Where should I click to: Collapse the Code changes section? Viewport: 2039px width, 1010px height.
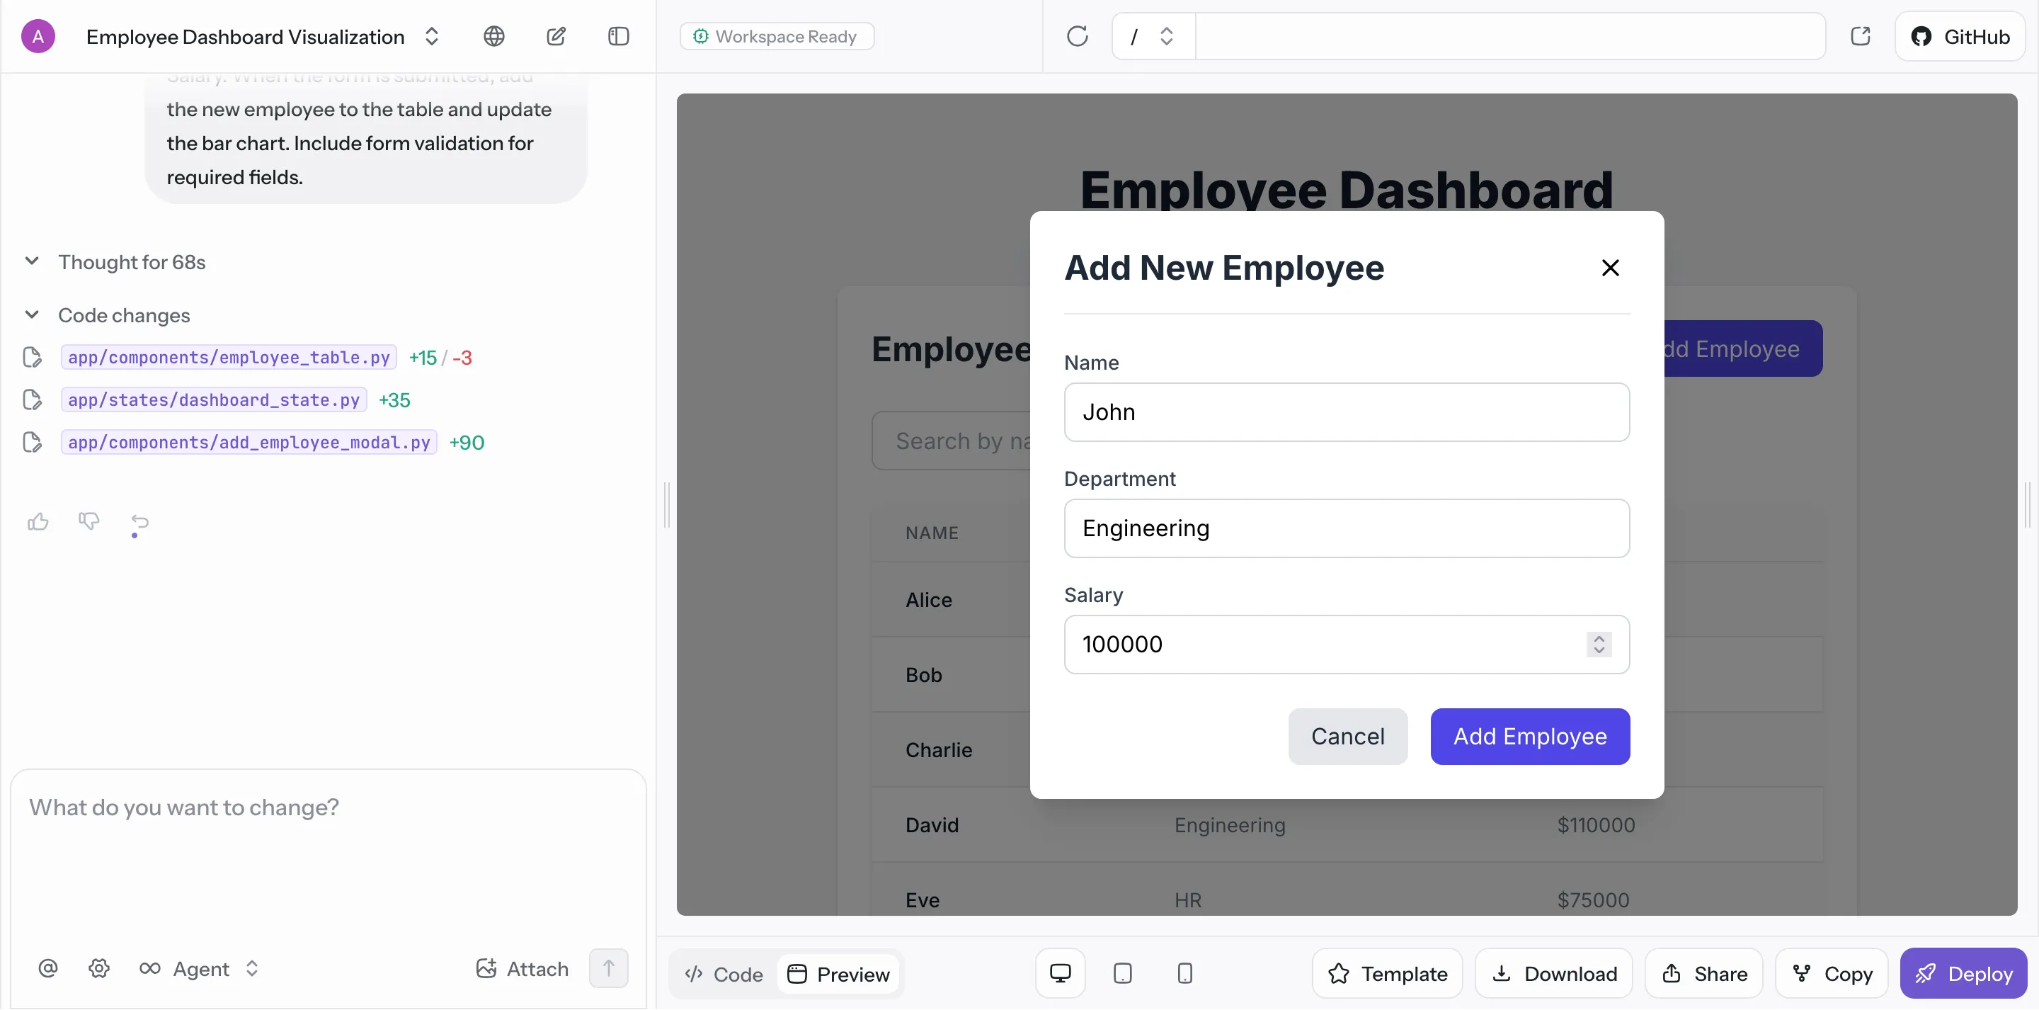click(x=32, y=314)
